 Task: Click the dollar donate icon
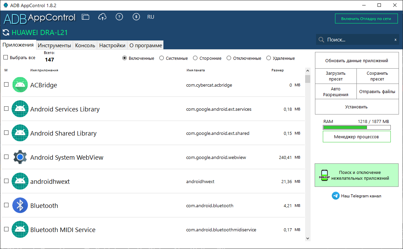tap(136, 17)
